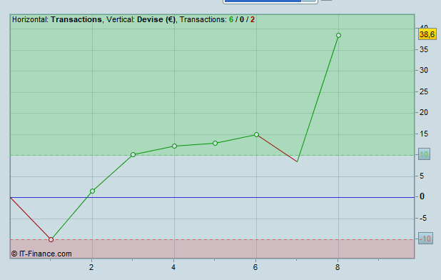Click the red data point at transaction 1

(51, 240)
